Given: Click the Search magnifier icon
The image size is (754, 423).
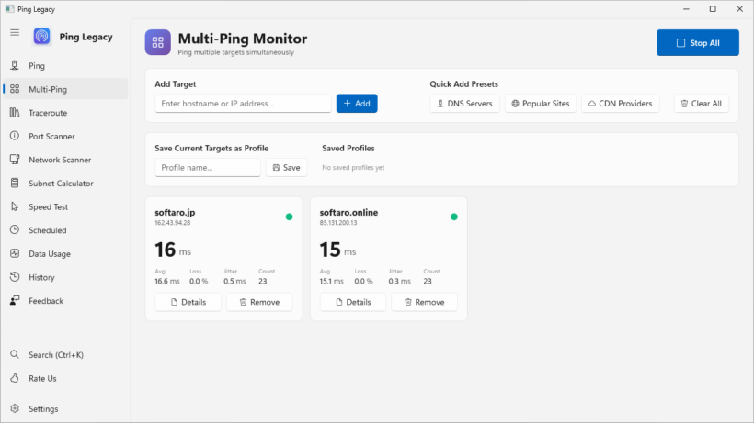Looking at the screenshot, I should click(15, 355).
